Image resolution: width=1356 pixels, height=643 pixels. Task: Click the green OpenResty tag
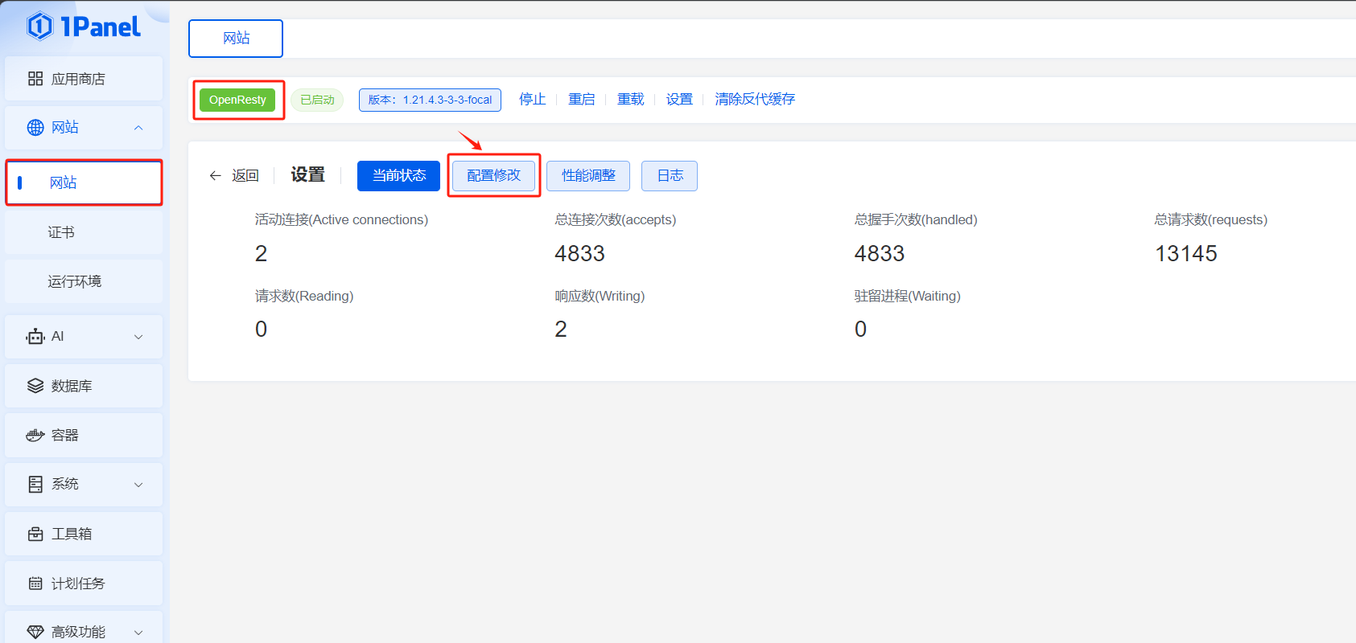(x=237, y=100)
